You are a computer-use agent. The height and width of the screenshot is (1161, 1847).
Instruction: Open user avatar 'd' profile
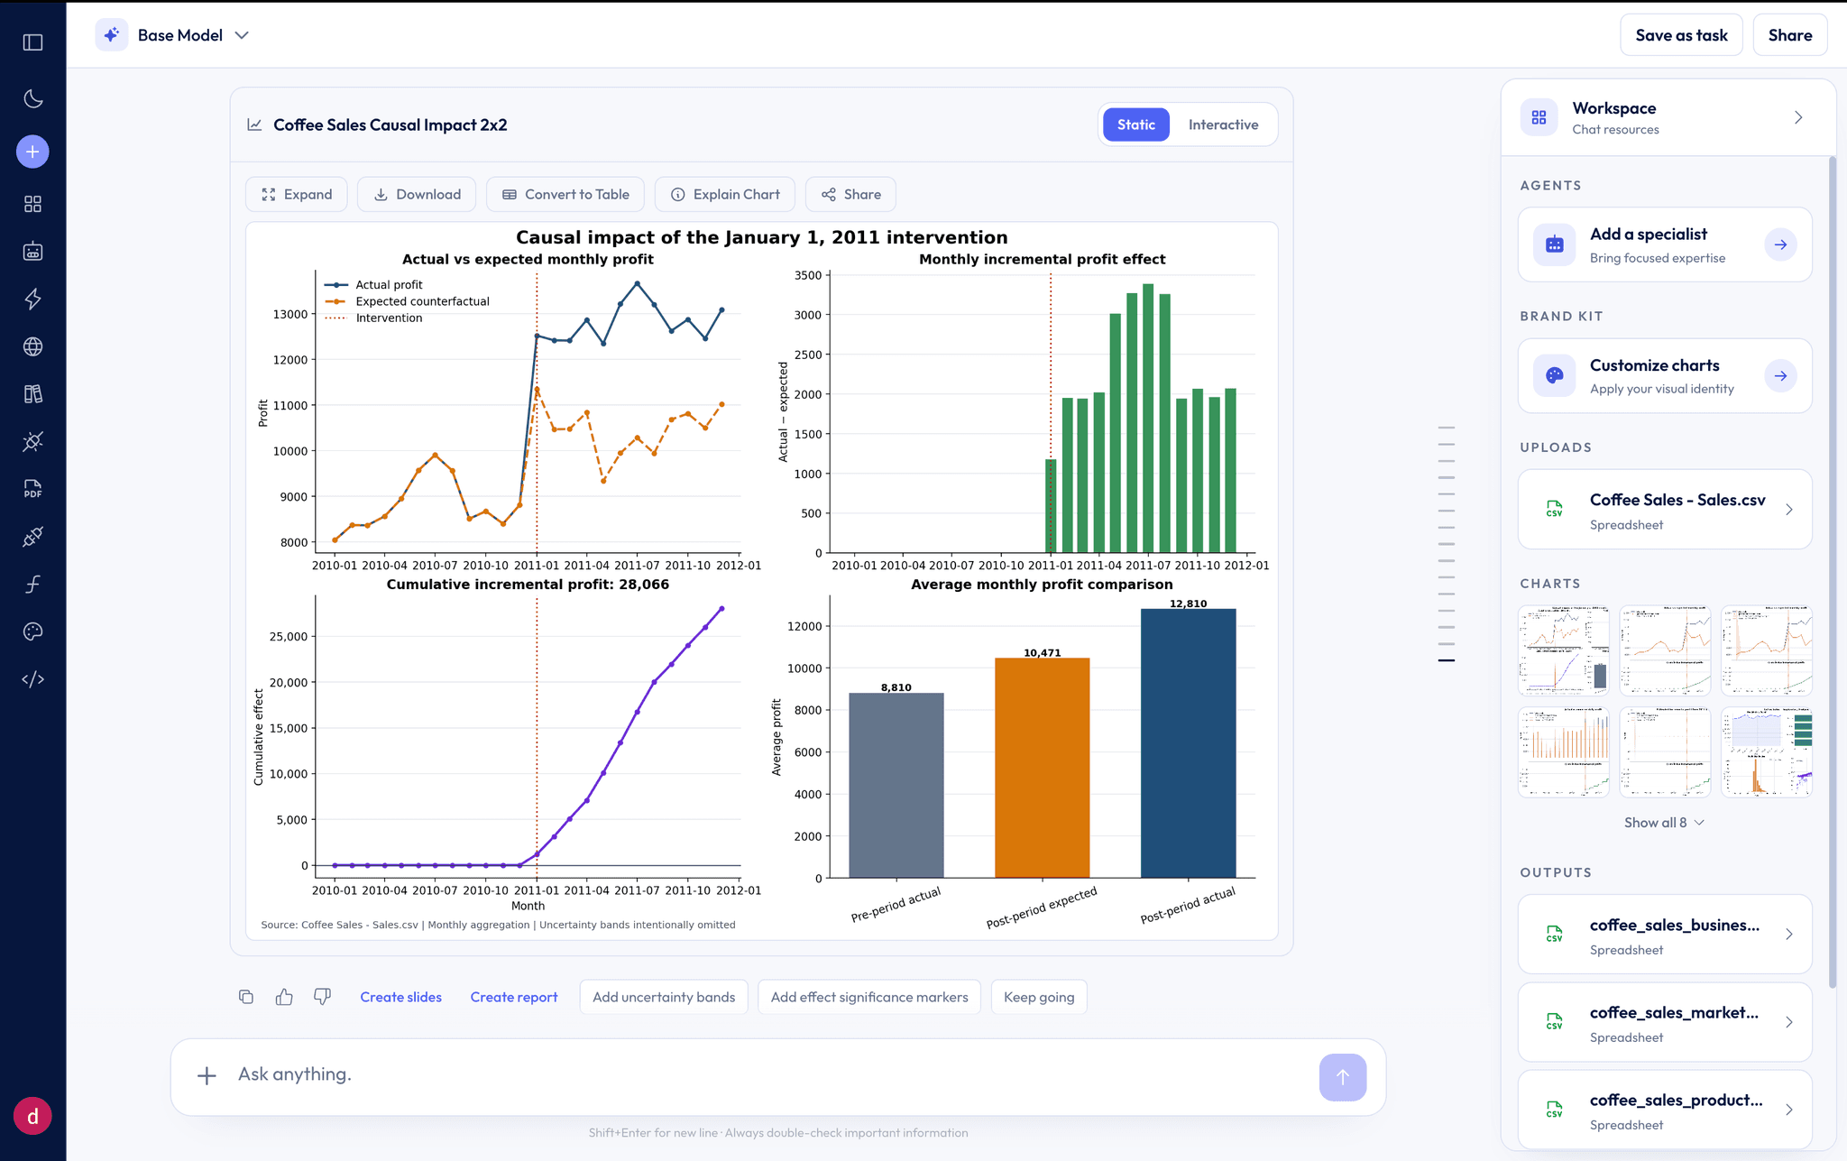pyautogui.click(x=33, y=1116)
